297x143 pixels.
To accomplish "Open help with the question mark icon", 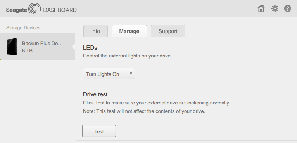I will pyautogui.click(x=288, y=8).
